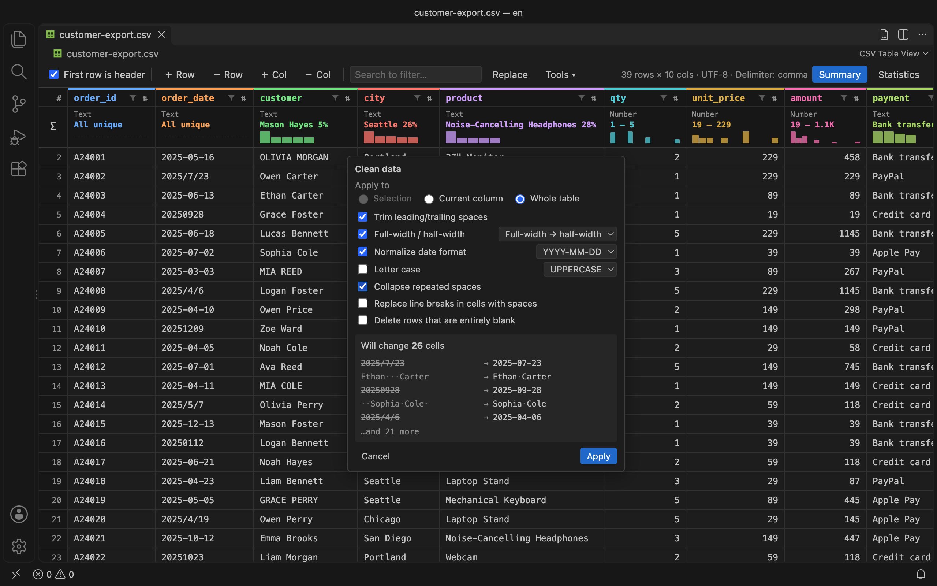
Task: Switch to the Summary tab
Action: coord(839,74)
